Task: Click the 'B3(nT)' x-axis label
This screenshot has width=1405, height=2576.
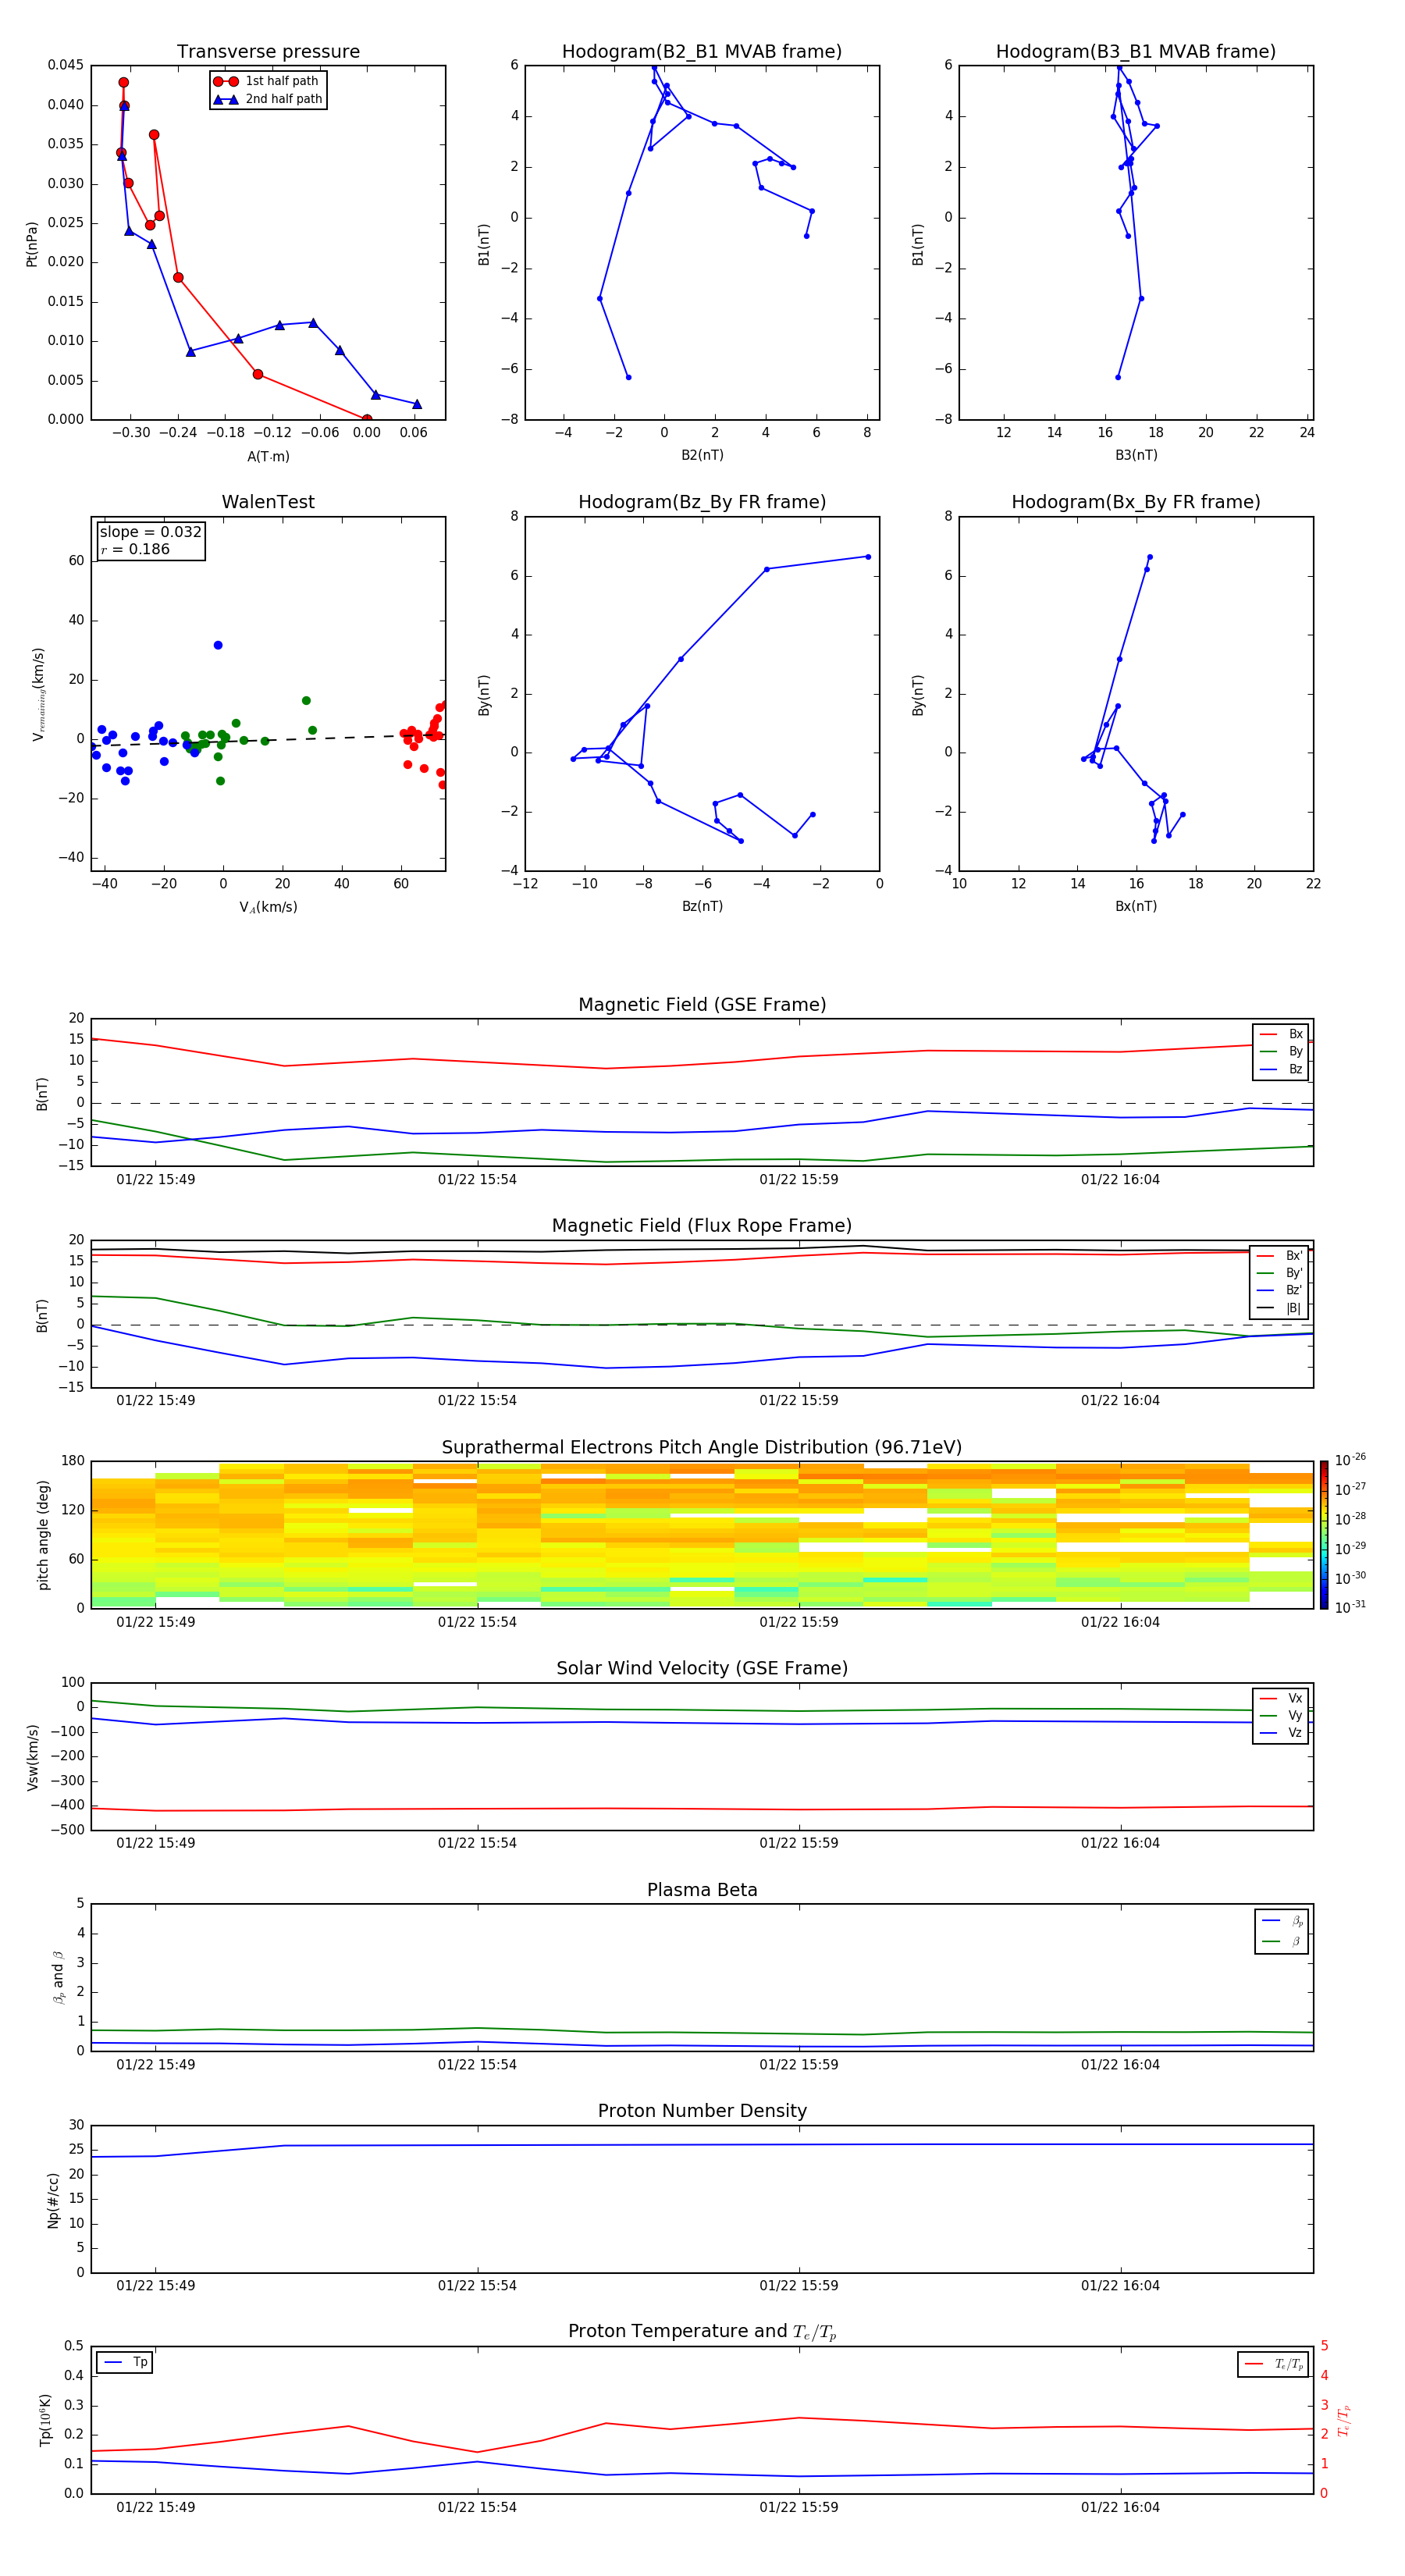Action: coord(1136,455)
